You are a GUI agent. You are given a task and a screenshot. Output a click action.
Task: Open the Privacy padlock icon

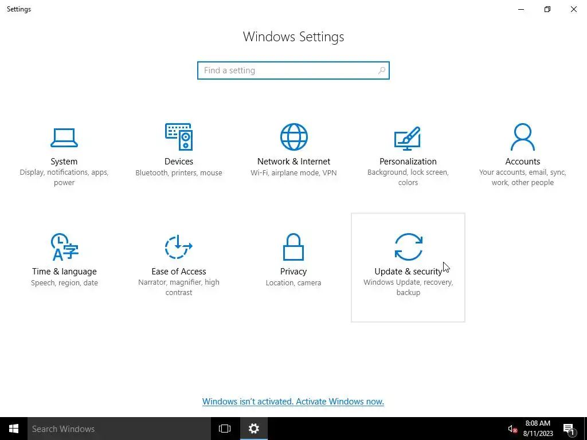(x=293, y=247)
